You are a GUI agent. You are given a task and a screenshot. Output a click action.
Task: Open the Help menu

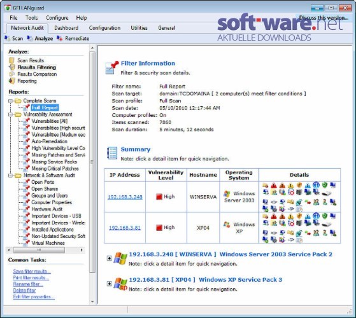[82, 18]
